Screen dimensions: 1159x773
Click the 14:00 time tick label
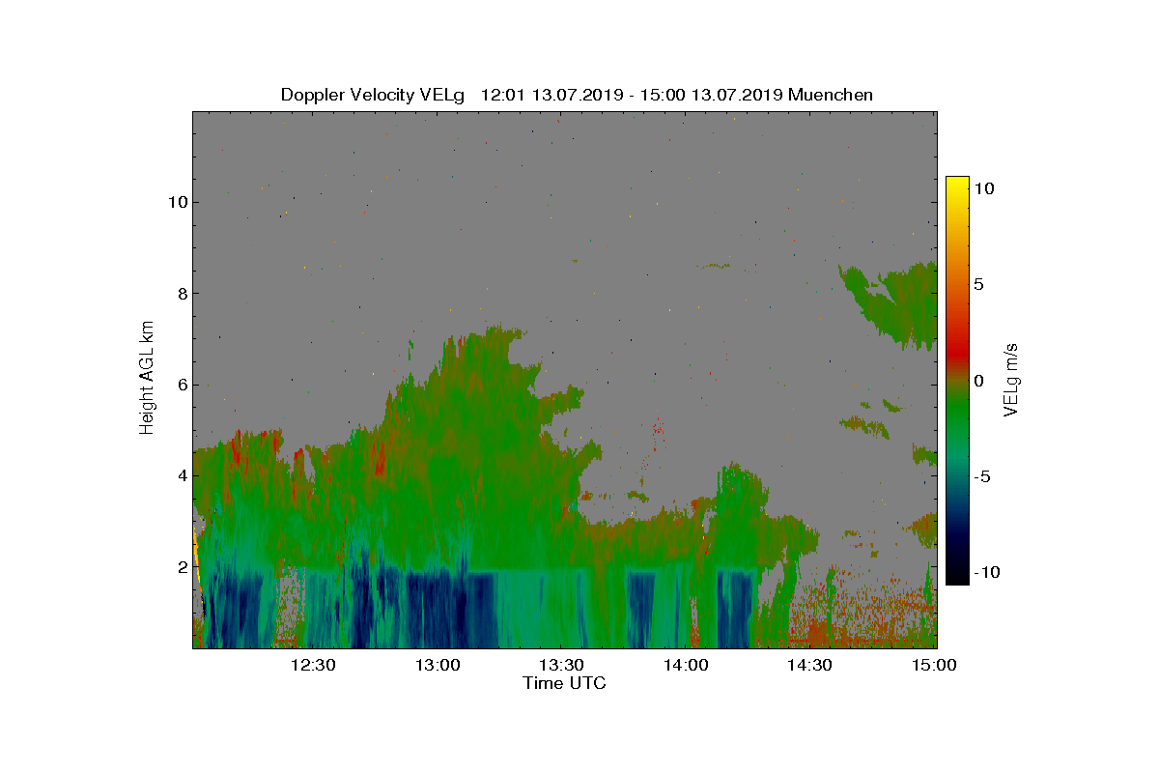pyautogui.click(x=688, y=665)
